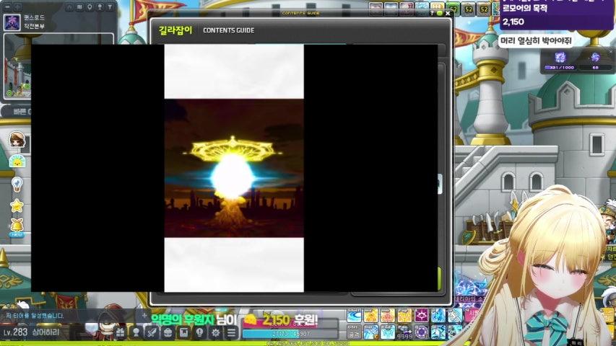
Task: Open world map icon on minimap toolbar
Action: 79,7
